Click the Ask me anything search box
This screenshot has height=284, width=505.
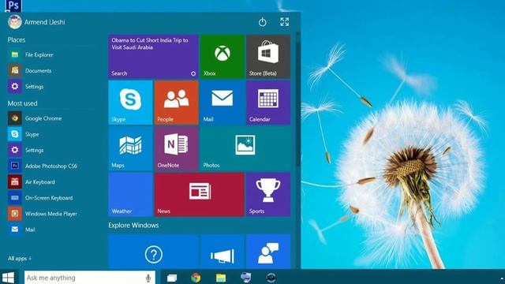coord(90,278)
